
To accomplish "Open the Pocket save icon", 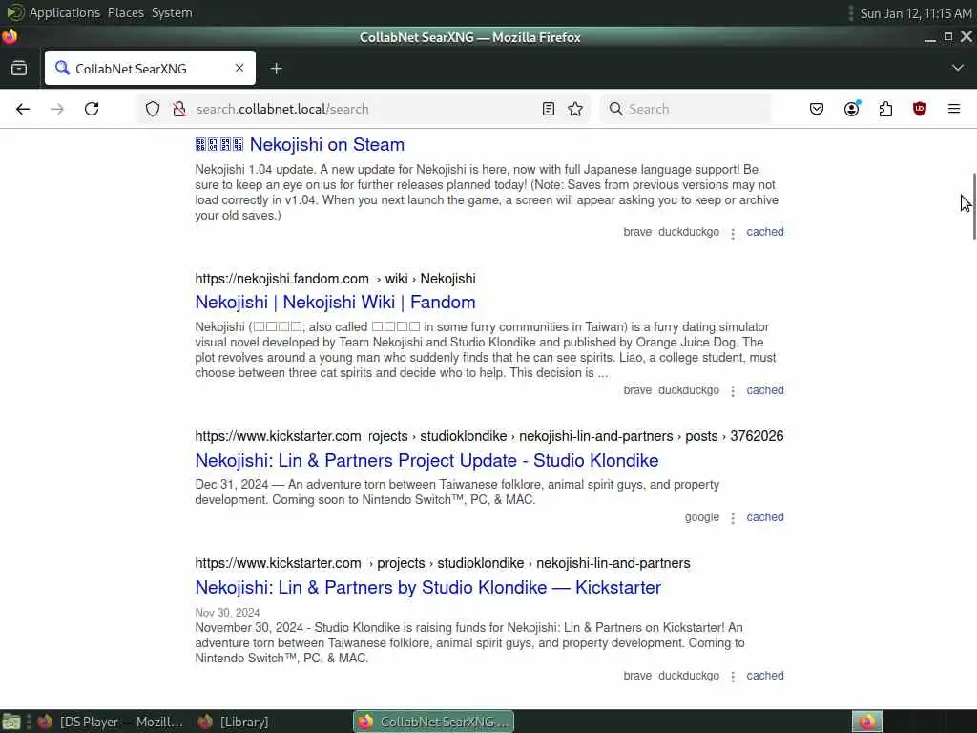I will pyautogui.click(x=817, y=109).
